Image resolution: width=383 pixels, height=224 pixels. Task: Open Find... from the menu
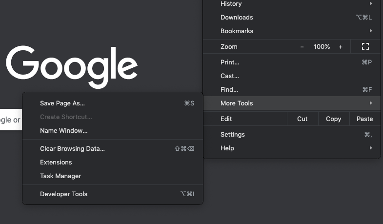292,90
